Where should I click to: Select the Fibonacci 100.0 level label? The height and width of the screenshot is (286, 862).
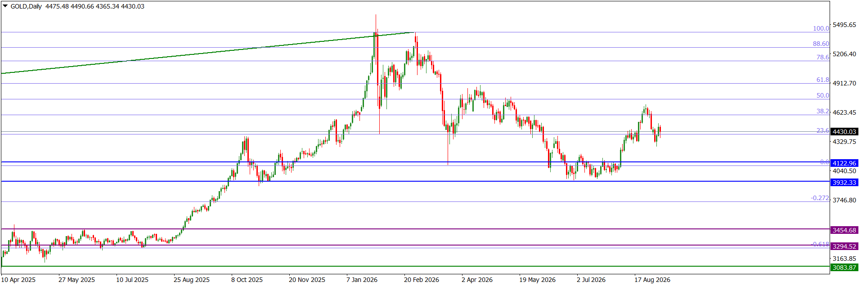coord(821,28)
